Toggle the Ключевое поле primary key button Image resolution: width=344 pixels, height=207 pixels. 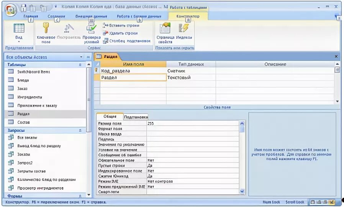pos(46,33)
